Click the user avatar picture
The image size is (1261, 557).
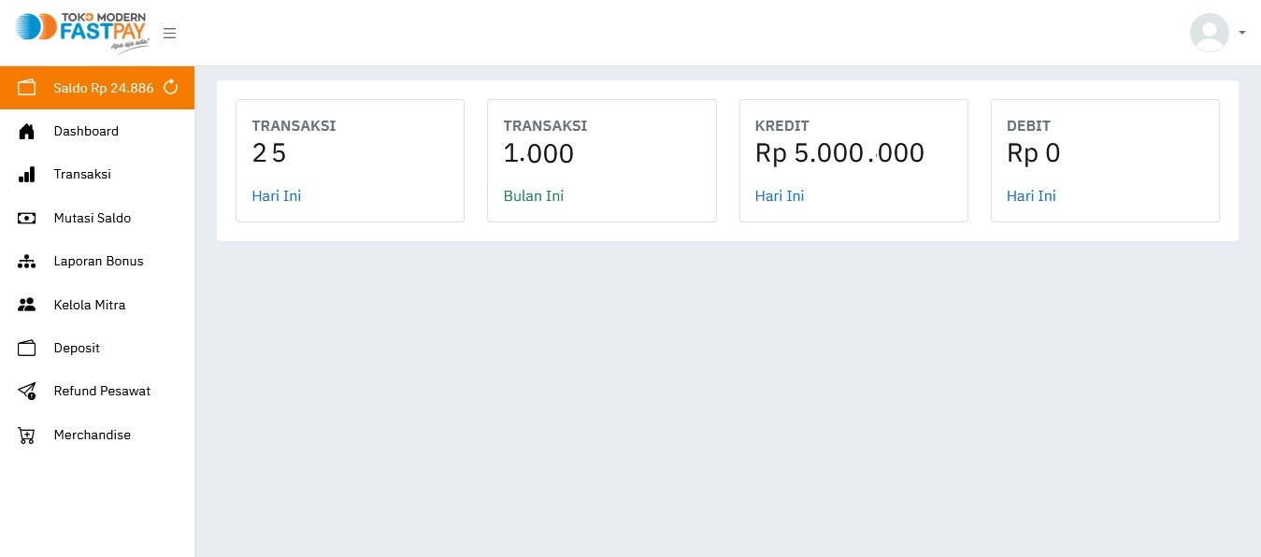point(1209,32)
